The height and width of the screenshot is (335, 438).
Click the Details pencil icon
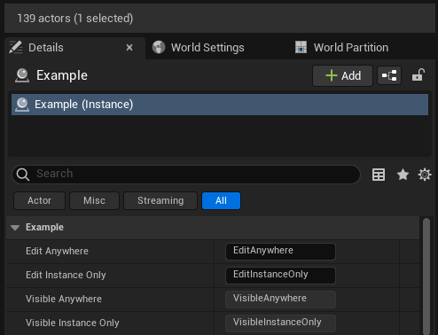click(15, 47)
